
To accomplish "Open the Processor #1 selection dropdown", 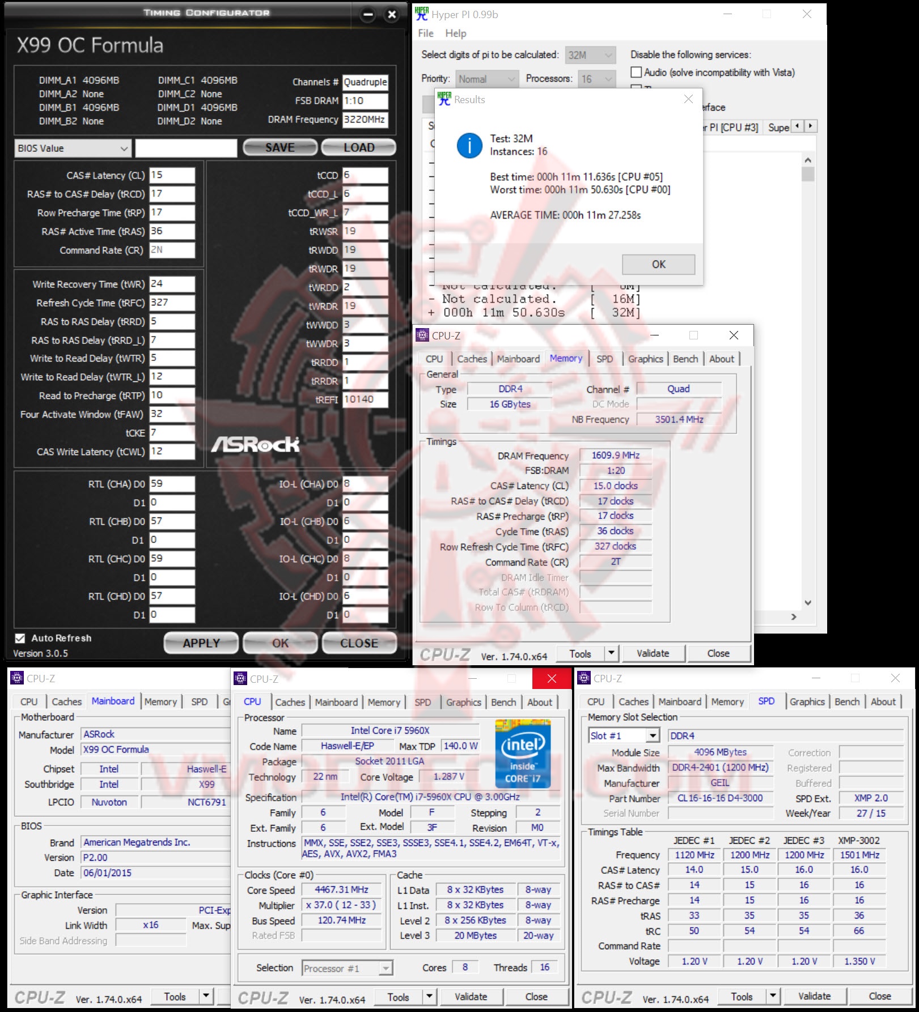I will tap(347, 968).
